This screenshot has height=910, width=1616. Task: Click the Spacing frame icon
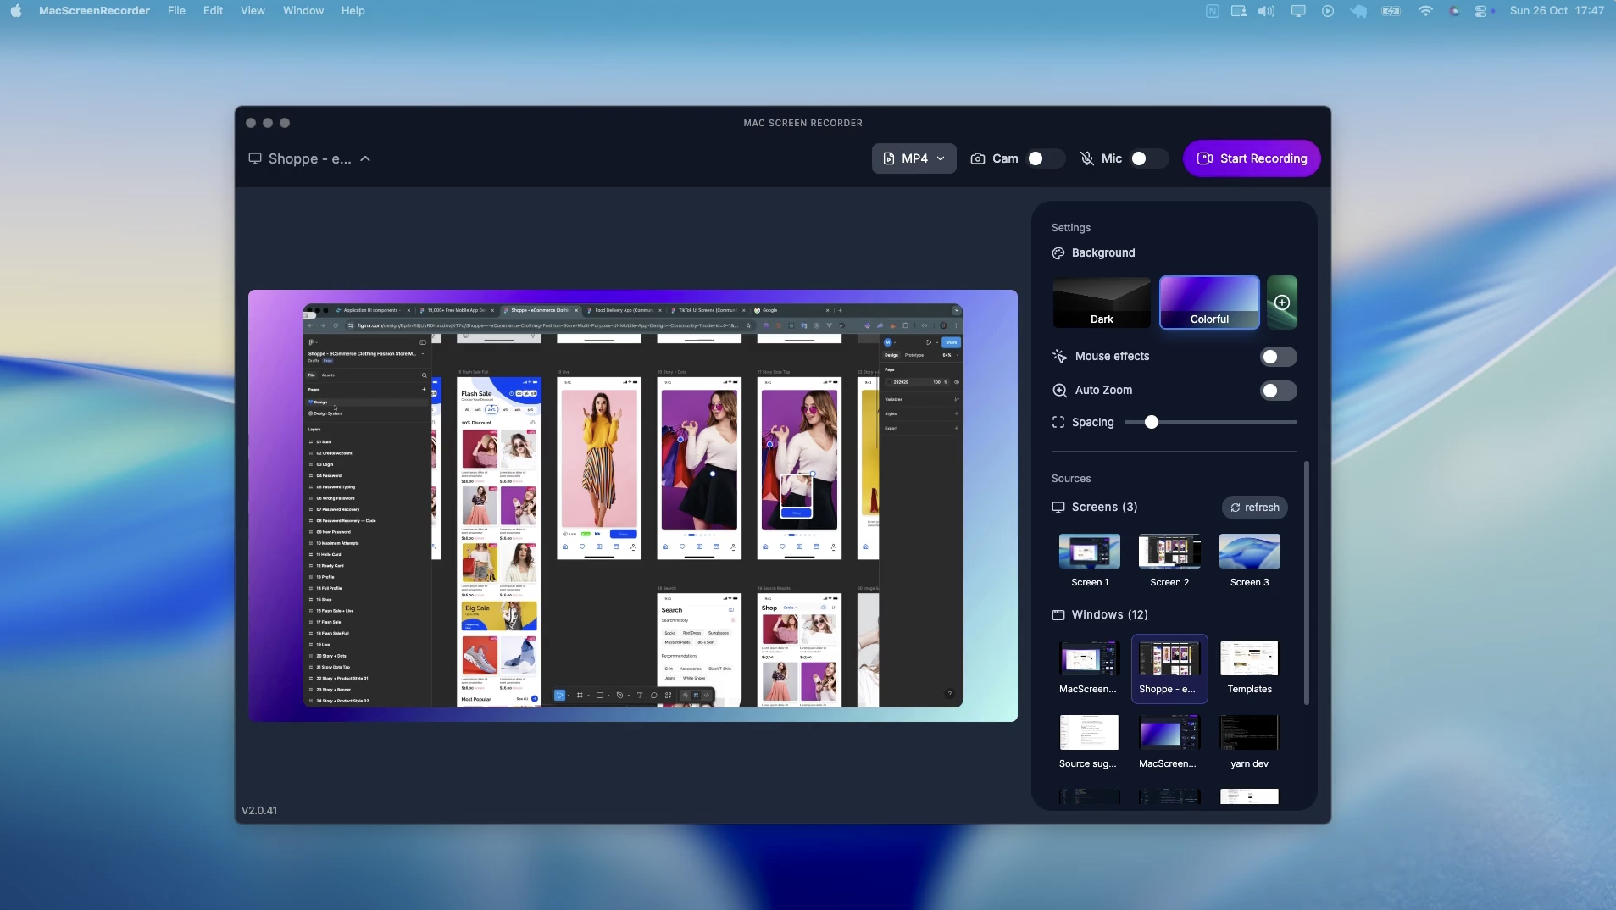1058,422
